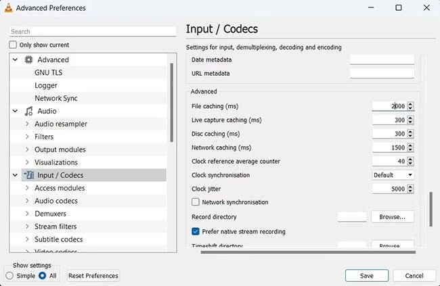Click the settings pane vertical scrollbar

pos(431,209)
